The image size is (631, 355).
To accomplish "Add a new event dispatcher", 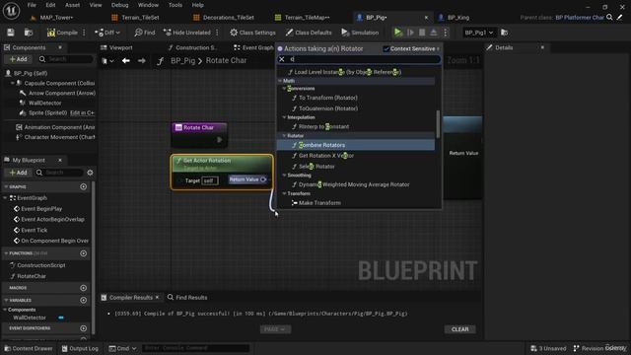I will (83, 328).
